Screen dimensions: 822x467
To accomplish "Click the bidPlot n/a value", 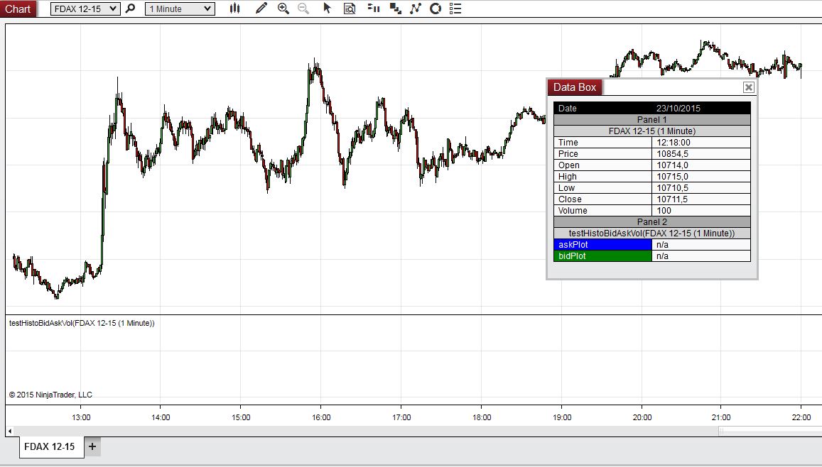I will pyautogui.click(x=663, y=256).
